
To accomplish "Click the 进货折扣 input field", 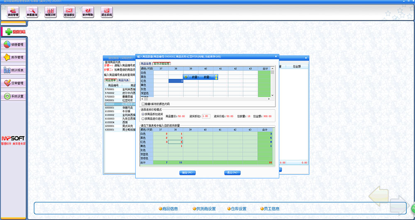I will [x=206, y=116].
